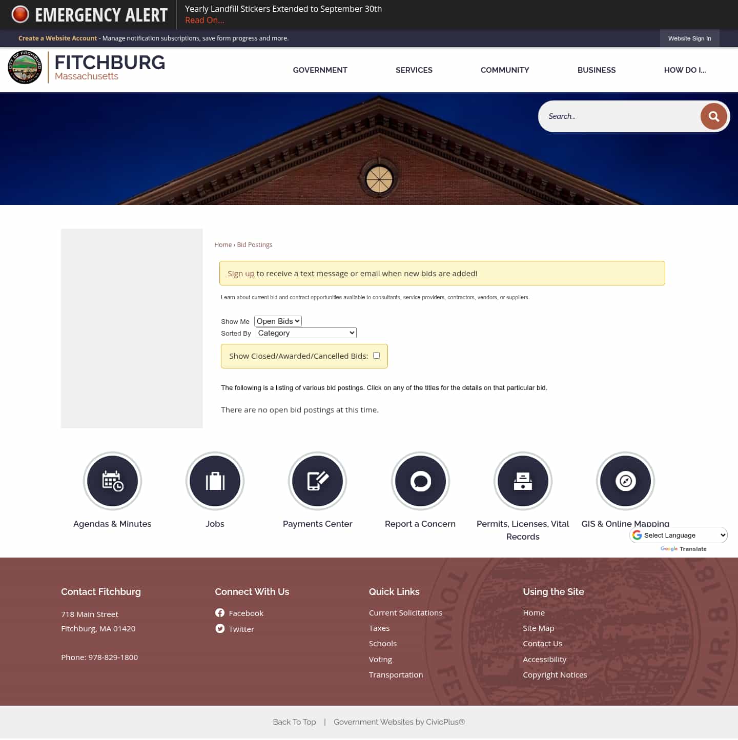
Task: Click the Contact Us footer link
Action: 542,644
